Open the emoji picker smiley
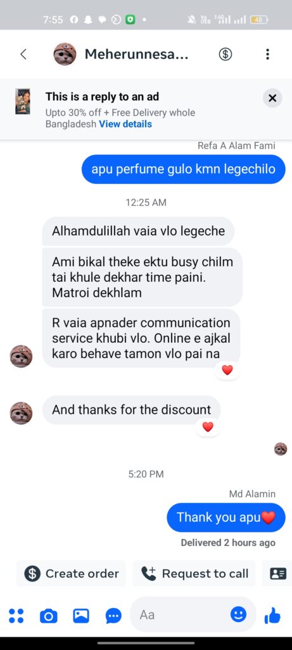 click(x=238, y=614)
